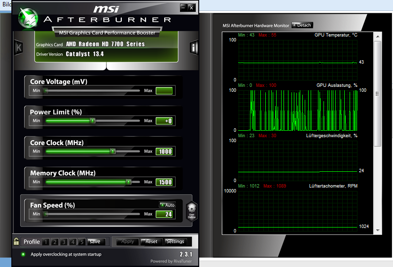This screenshot has height=267, width=393.
Task: Edit the Core Clock 1000 value field
Action: [x=164, y=152]
